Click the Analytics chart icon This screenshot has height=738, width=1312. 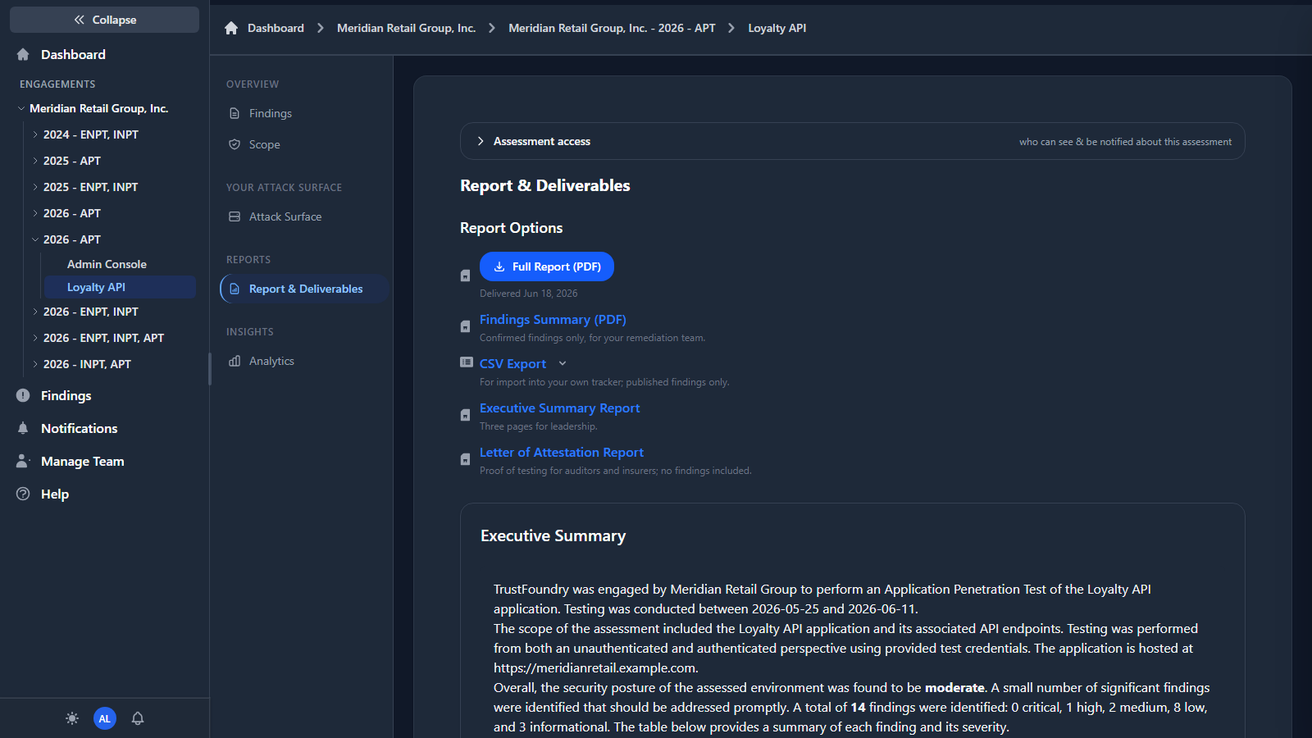(x=235, y=361)
